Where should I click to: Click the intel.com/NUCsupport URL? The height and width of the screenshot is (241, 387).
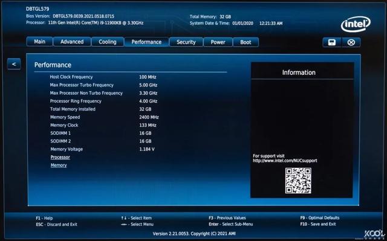pyautogui.click(x=285, y=161)
